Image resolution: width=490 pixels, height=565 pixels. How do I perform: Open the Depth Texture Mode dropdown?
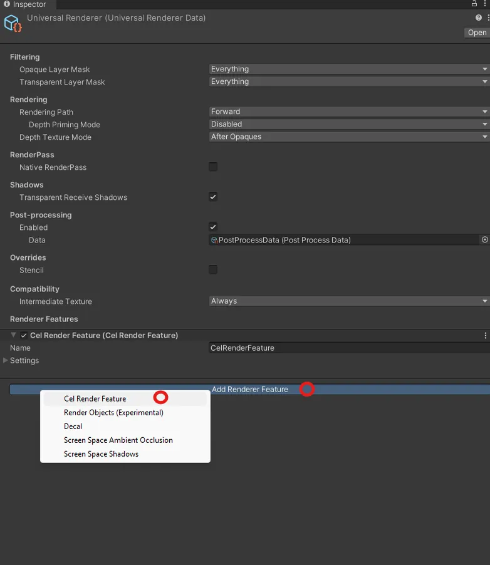point(349,137)
